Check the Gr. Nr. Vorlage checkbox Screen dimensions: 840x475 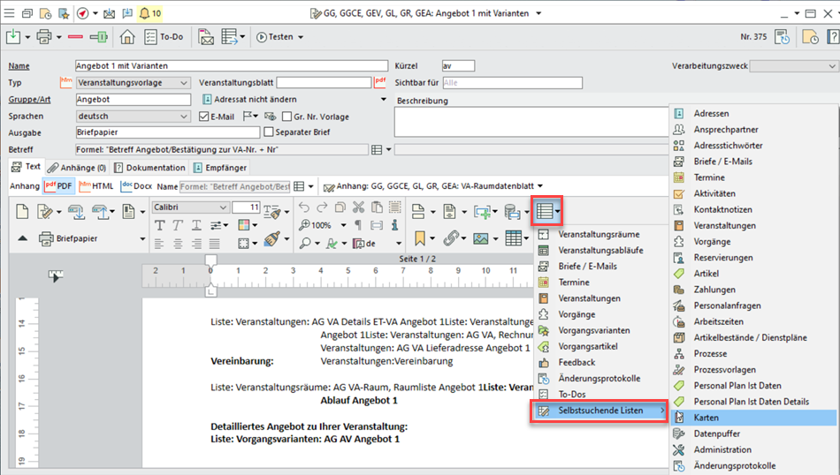click(287, 117)
